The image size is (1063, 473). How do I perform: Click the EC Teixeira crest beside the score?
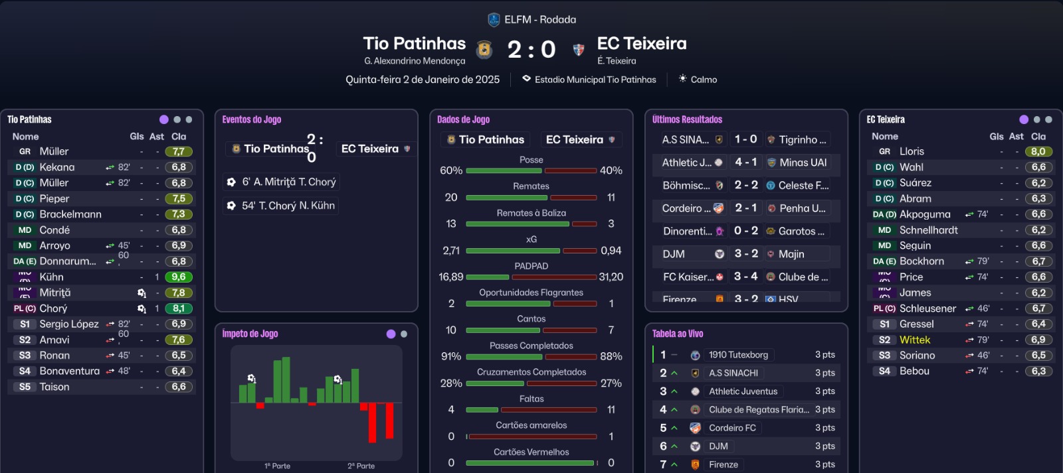(579, 50)
